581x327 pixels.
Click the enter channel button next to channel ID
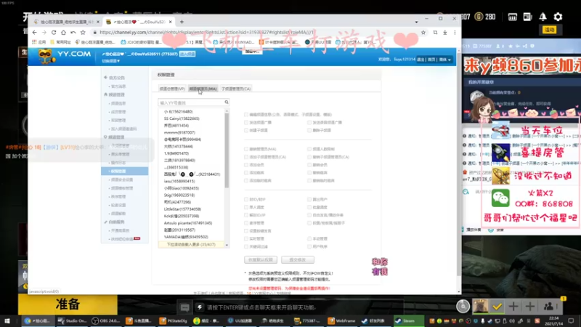(x=187, y=54)
